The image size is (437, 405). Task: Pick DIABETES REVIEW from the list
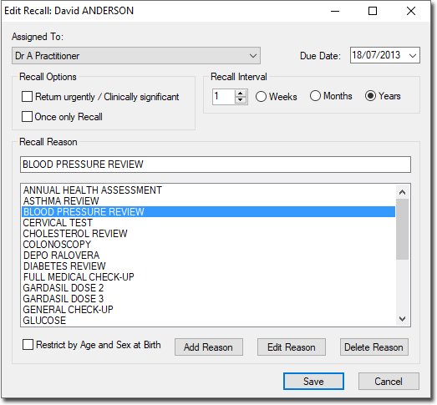(x=208, y=266)
